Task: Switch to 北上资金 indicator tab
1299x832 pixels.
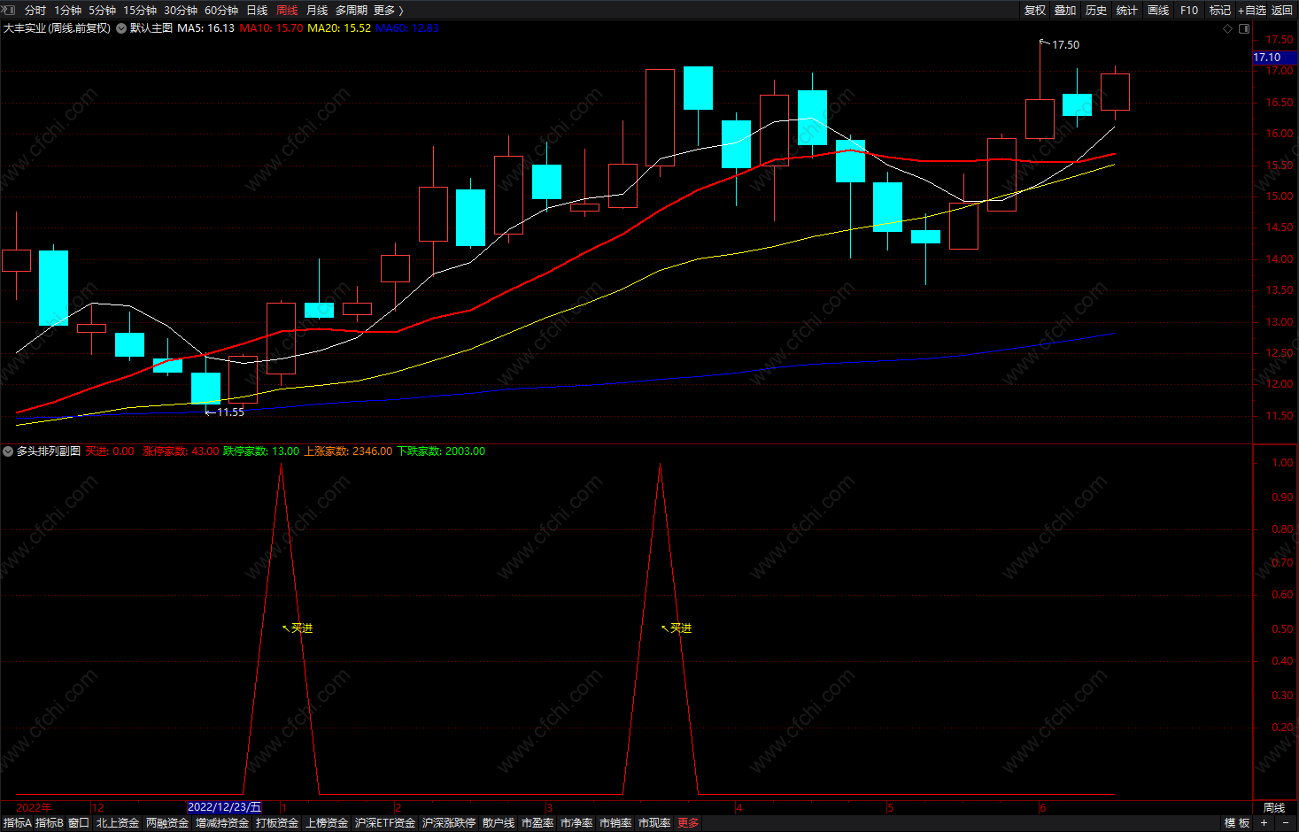Action: [x=118, y=823]
